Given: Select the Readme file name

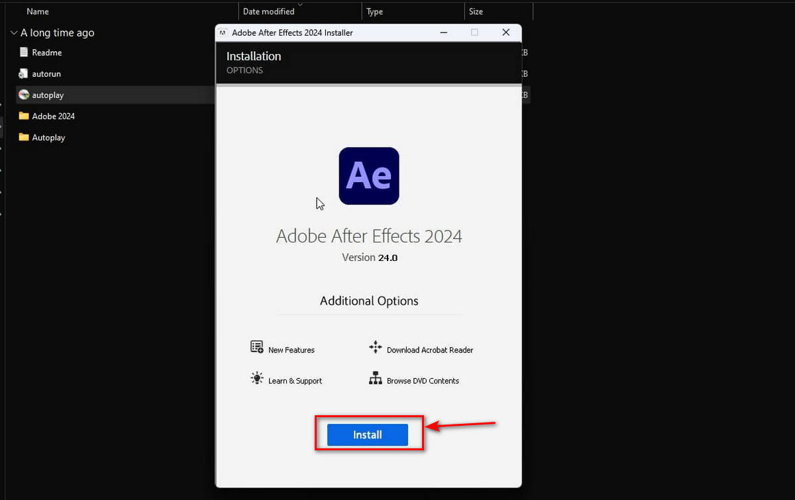Looking at the screenshot, I should coord(47,52).
